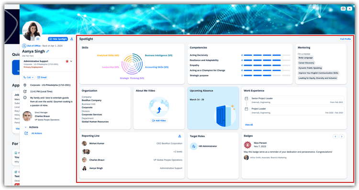Viewport: 359px width, 190px height.
Task: Click the HR Administrator target role
Action: point(208,146)
